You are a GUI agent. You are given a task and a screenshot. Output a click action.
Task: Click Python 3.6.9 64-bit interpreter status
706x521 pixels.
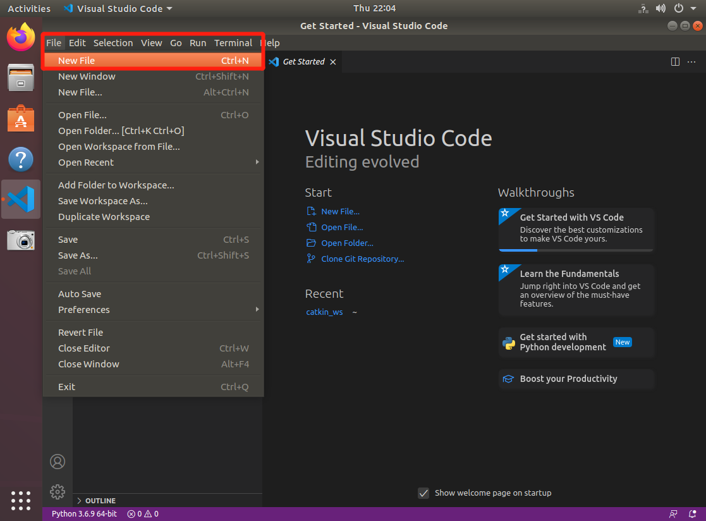click(x=84, y=514)
